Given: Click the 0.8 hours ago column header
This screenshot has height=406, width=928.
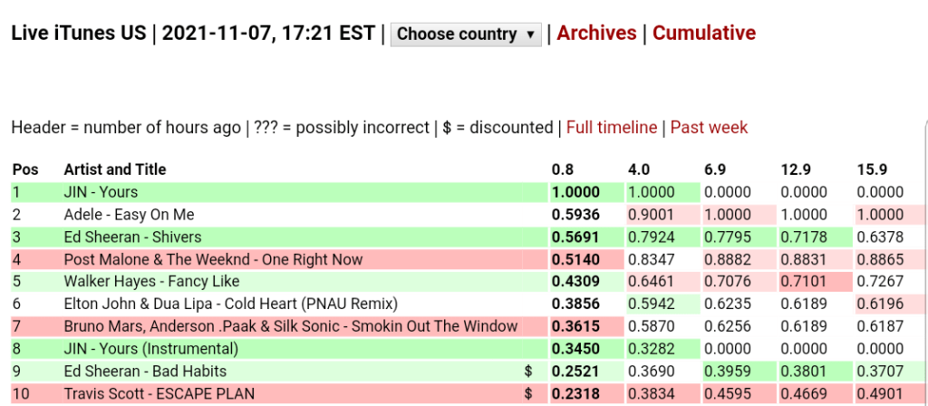Looking at the screenshot, I should [x=563, y=169].
